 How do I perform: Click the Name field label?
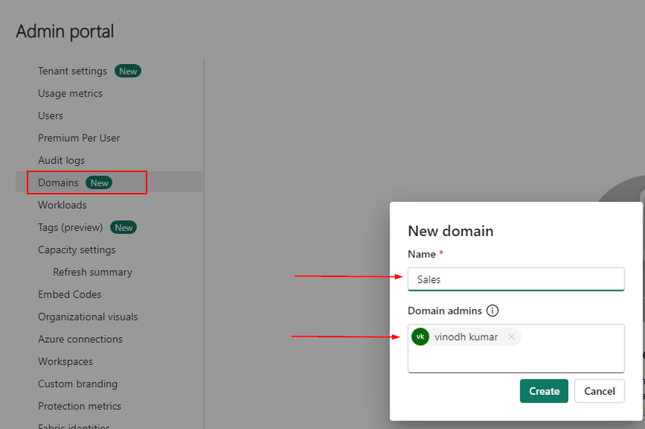(422, 254)
